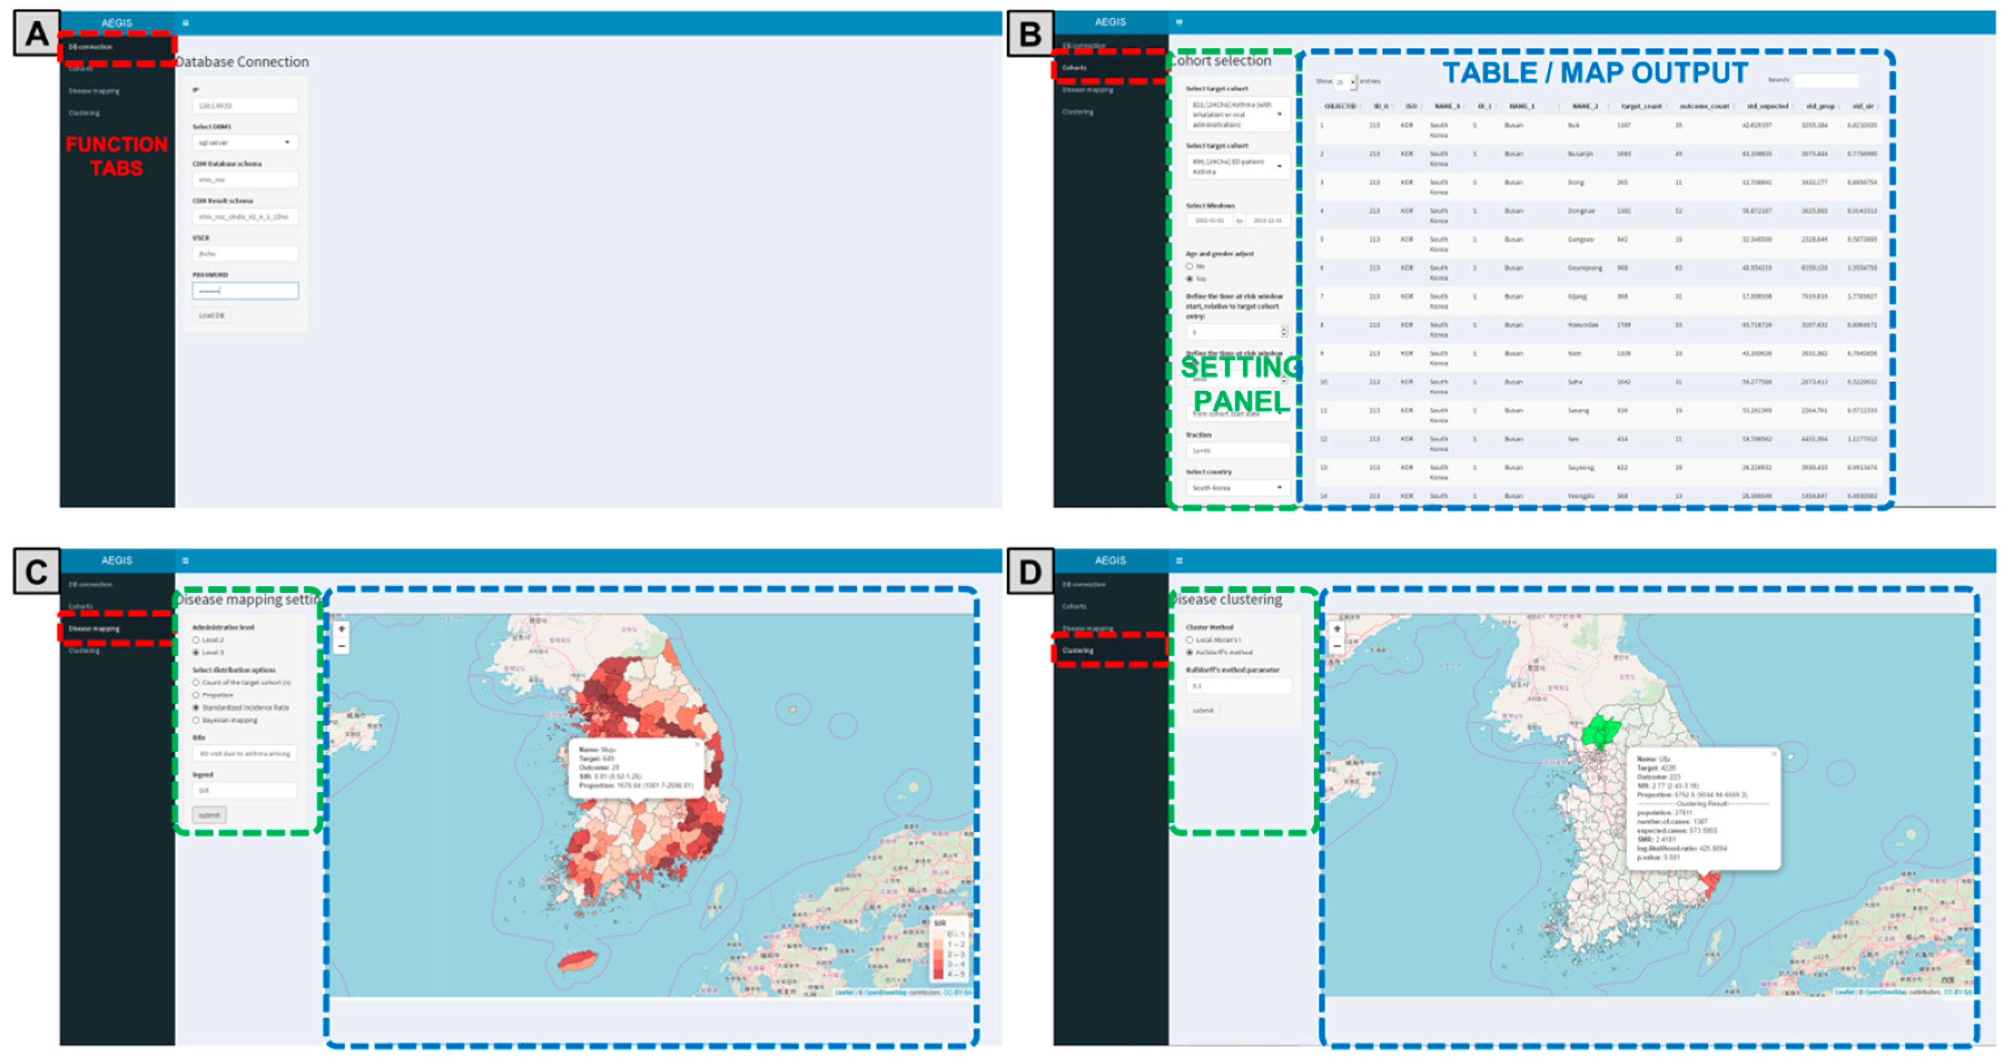
Task: Expand the Show entries dropdown in table
Action: coord(1344,81)
